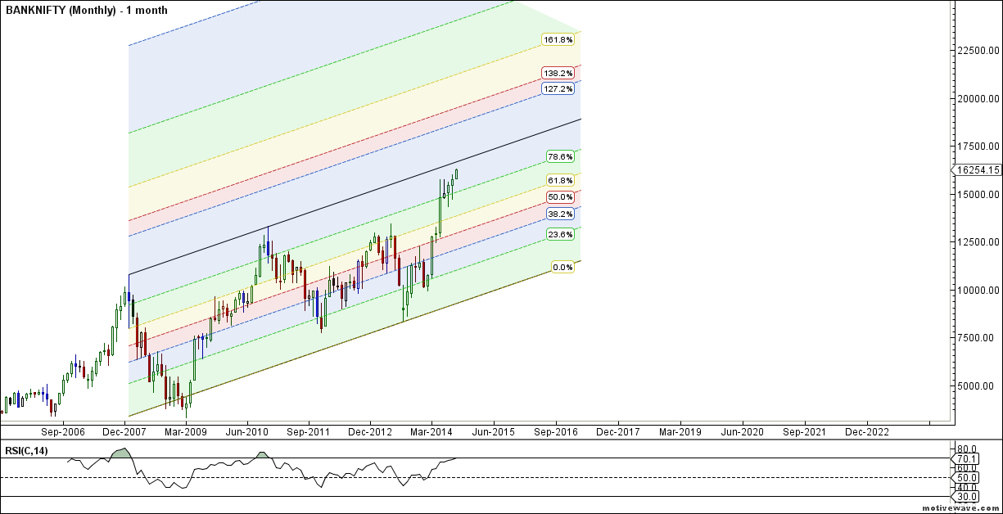Select the 50.0% Fibonacci channel label
Screen dimensions: 1003x514
tap(560, 196)
